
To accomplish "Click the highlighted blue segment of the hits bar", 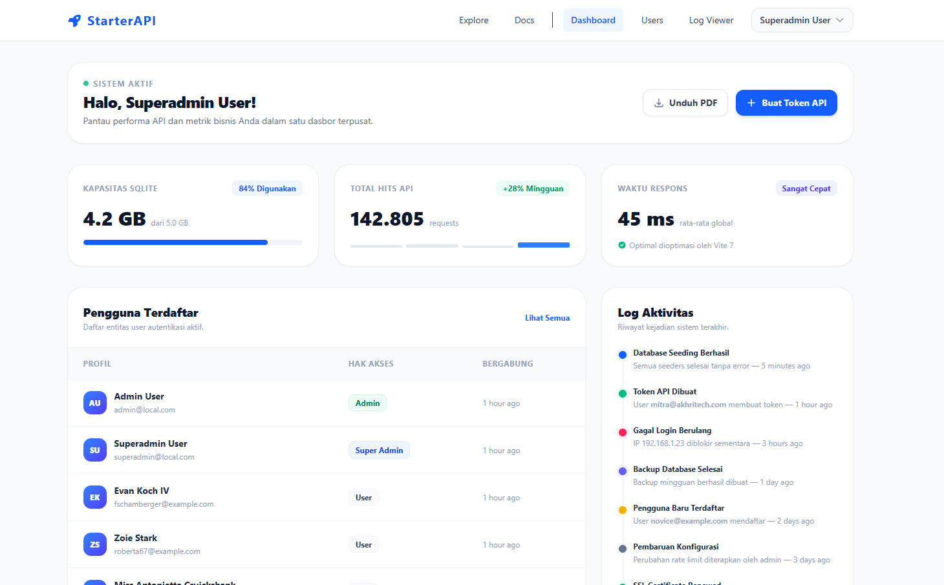I will coord(544,245).
